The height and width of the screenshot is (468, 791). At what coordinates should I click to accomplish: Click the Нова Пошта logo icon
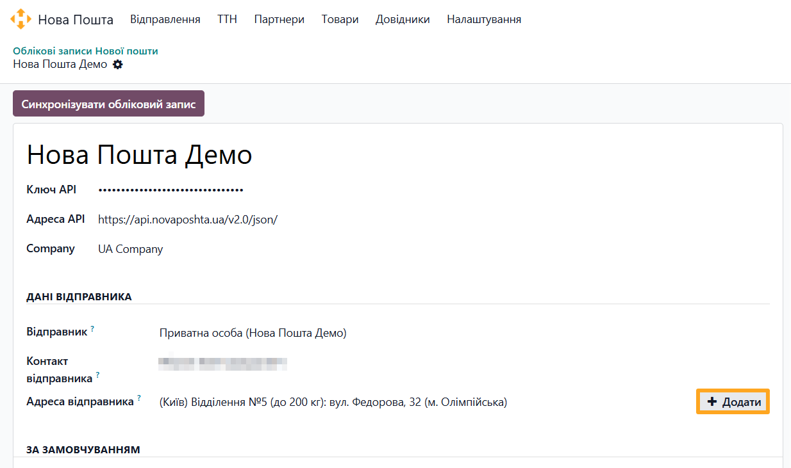click(x=21, y=19)
